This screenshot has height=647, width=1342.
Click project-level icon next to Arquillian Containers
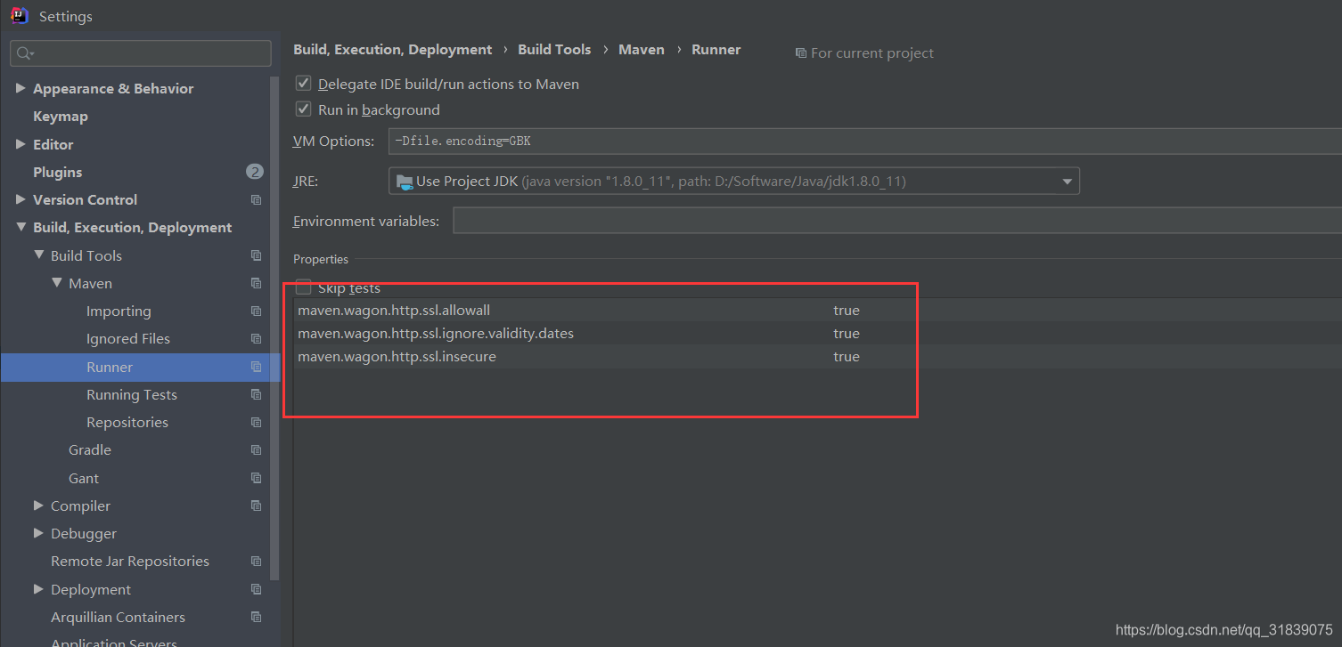(x=257, y=617)
